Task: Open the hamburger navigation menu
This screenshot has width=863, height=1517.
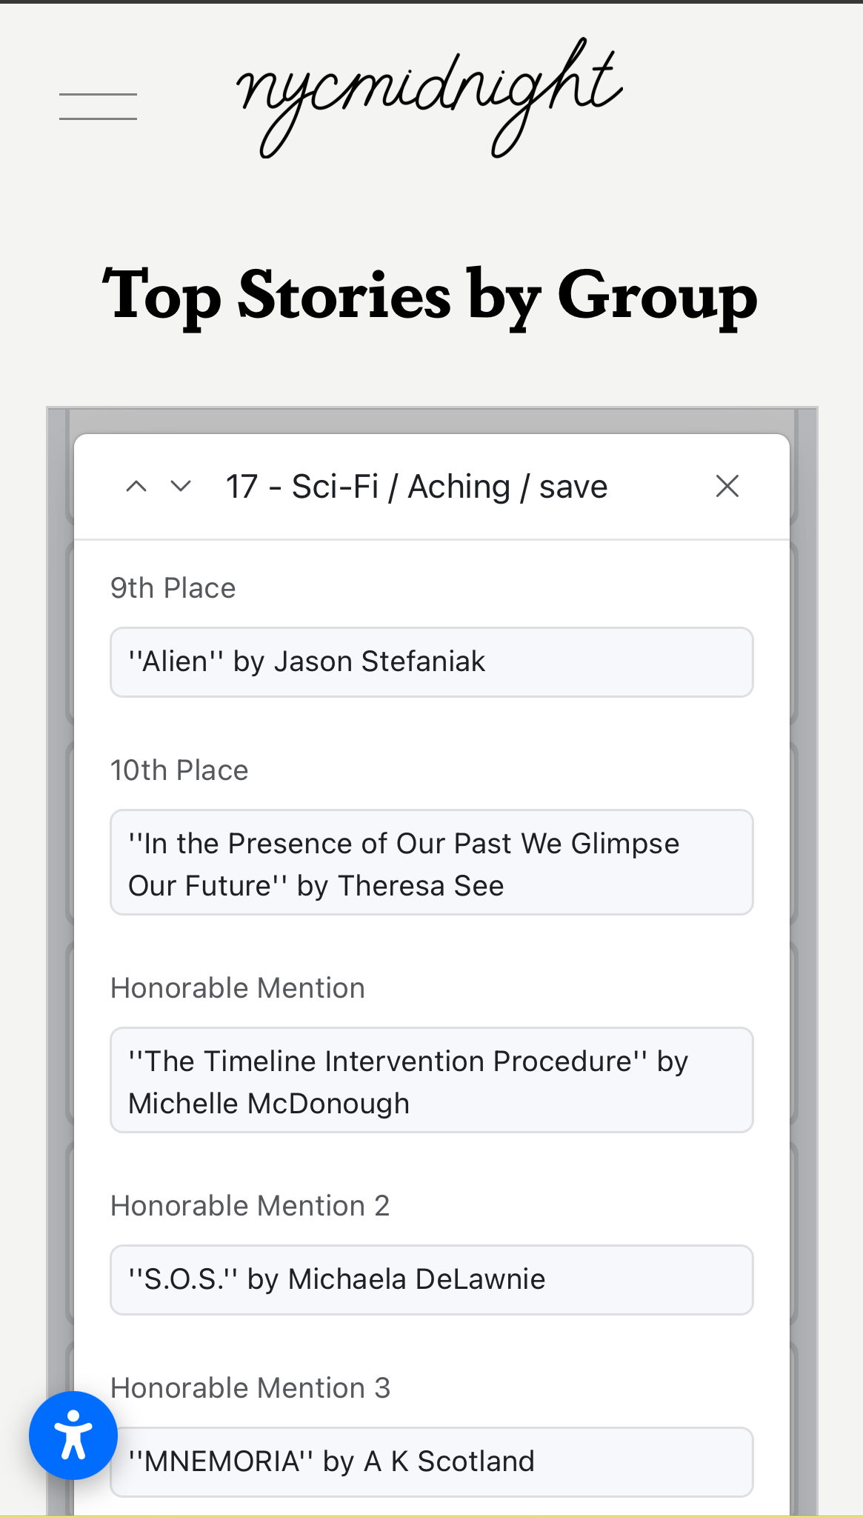Action: [x=98, y=107]
